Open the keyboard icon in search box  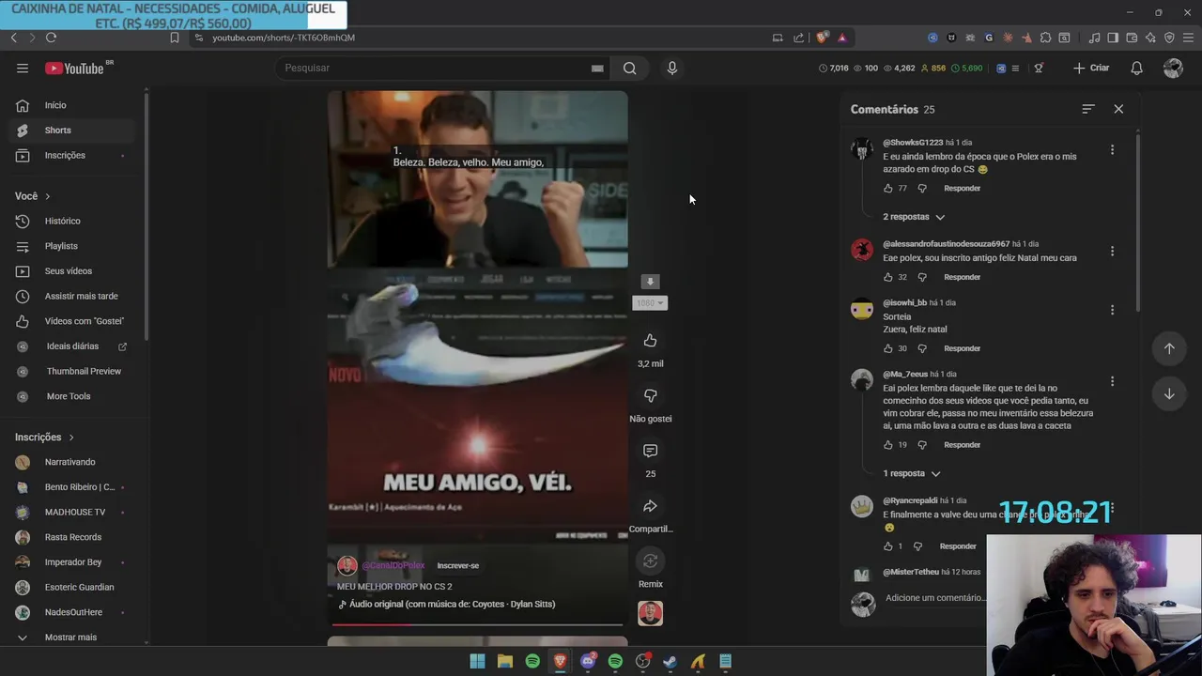pyautogui.click(x=597, y=68)
